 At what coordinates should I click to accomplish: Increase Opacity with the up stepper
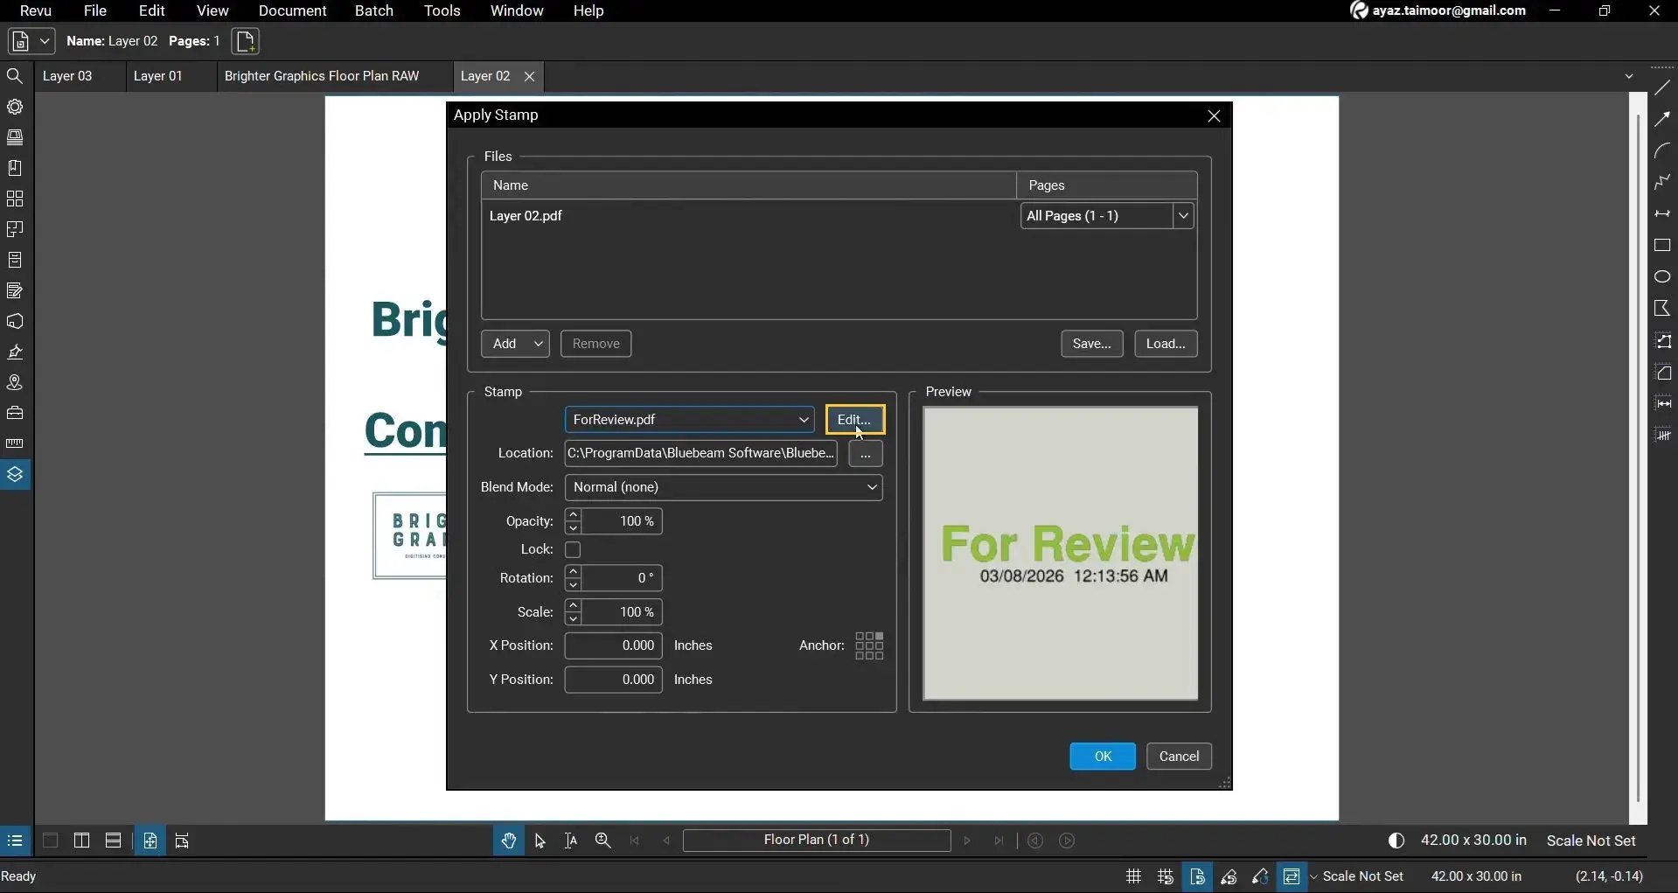click(573, 515)
